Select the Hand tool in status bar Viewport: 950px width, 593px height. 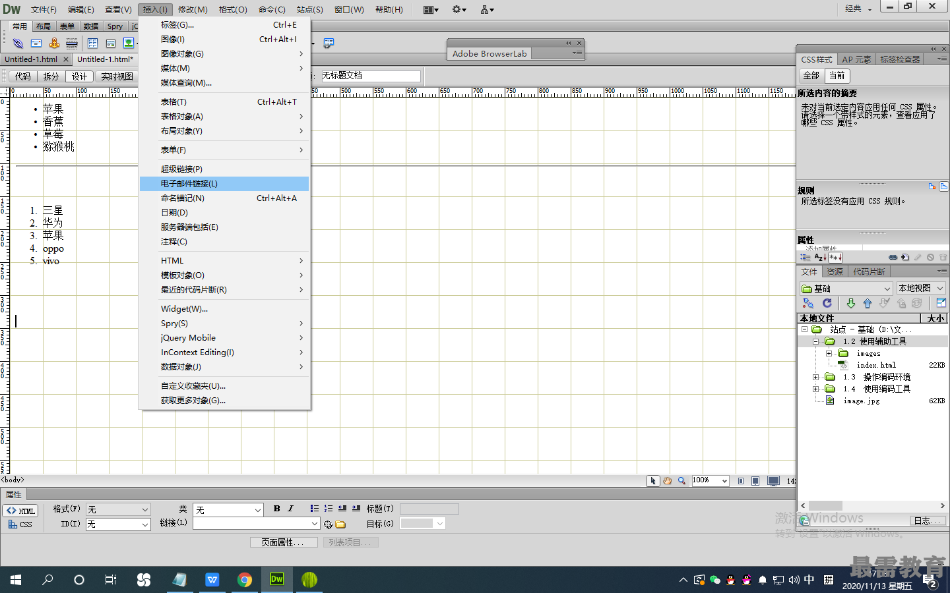click(668, 481)
